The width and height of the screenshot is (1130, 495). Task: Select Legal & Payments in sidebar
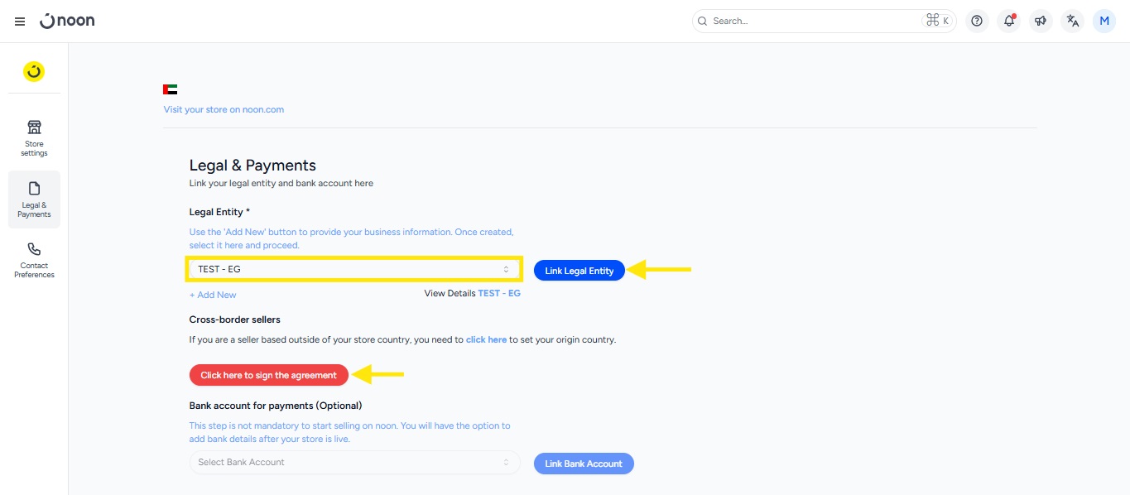[34, 199]
